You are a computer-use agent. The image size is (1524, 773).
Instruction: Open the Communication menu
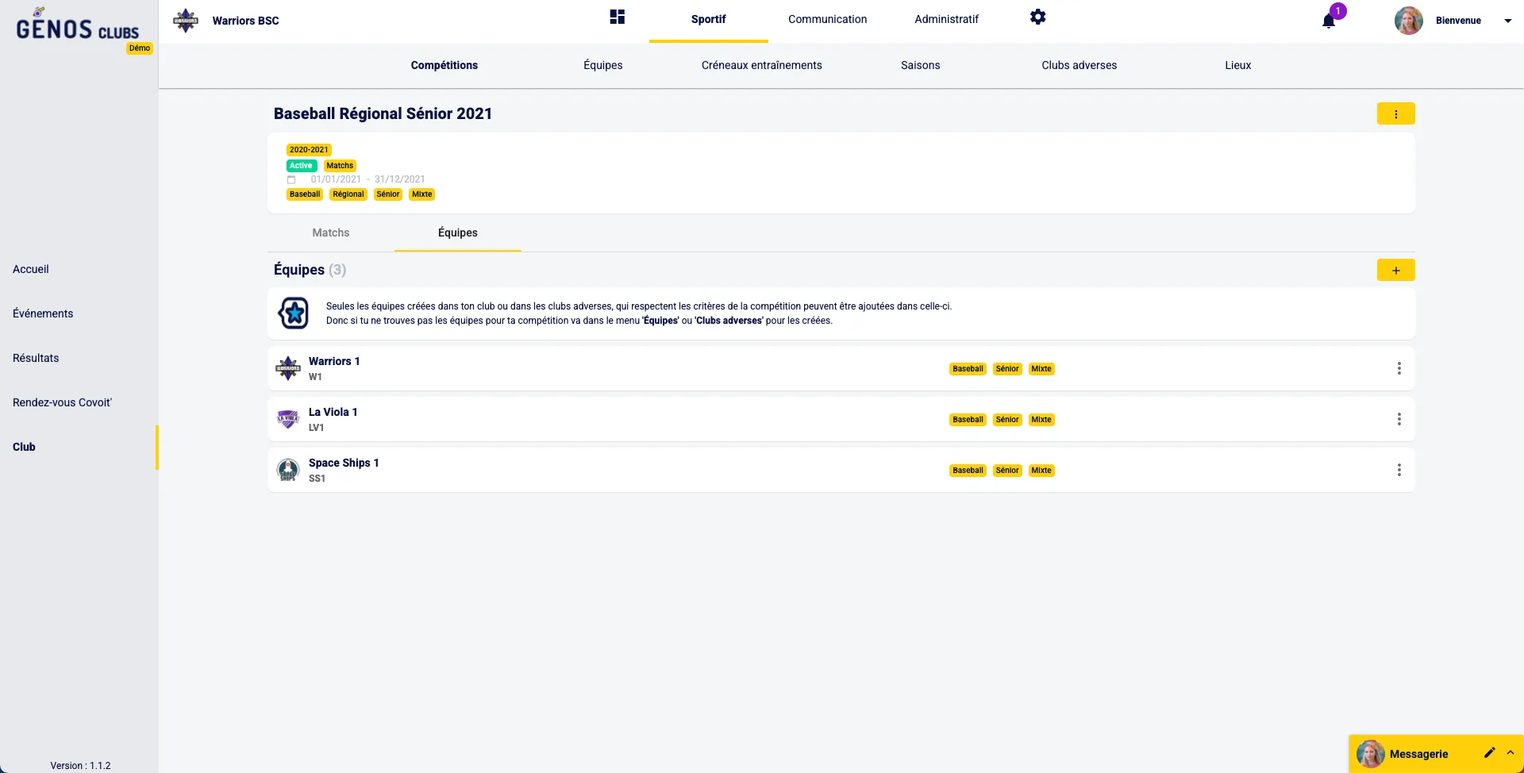point(827,19)
